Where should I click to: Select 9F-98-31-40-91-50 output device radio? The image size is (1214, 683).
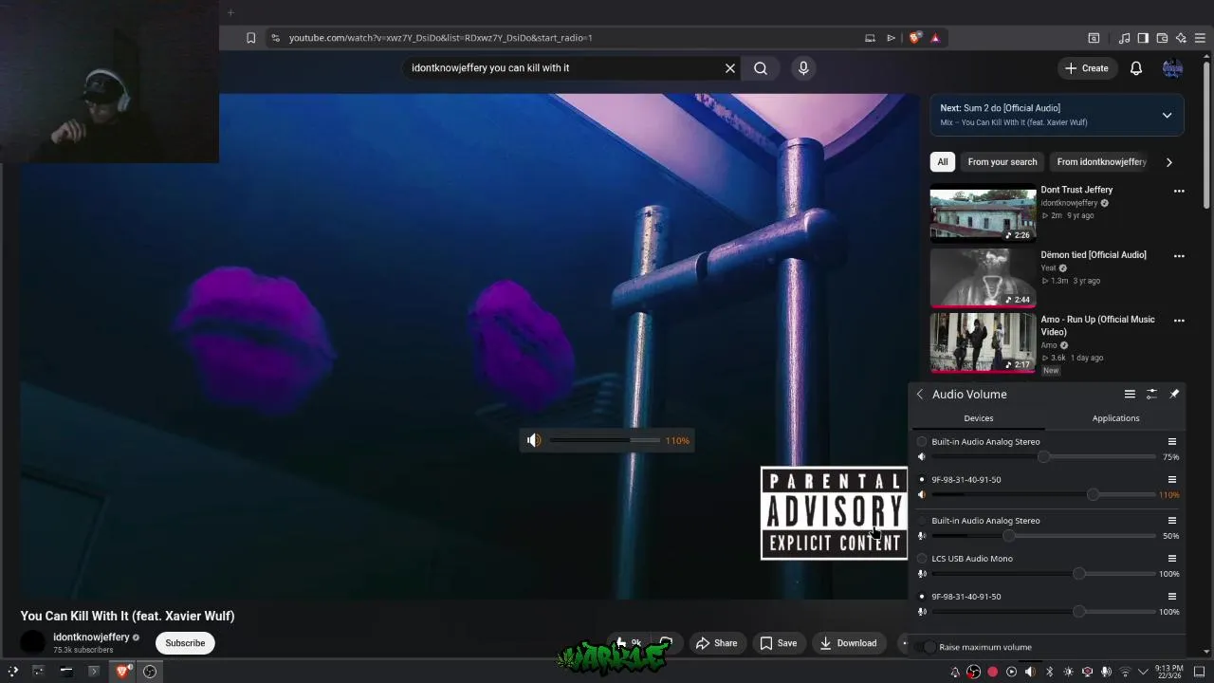coord(922,480)
